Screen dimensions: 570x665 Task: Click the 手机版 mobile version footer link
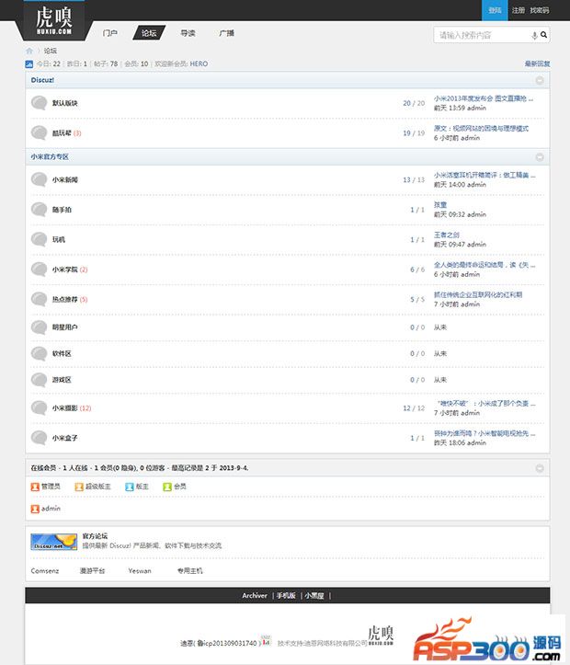coord(286,595)
